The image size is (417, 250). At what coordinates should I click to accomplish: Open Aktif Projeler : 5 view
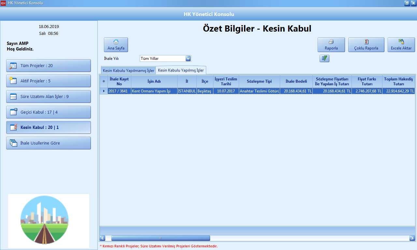tap(48, 81)
